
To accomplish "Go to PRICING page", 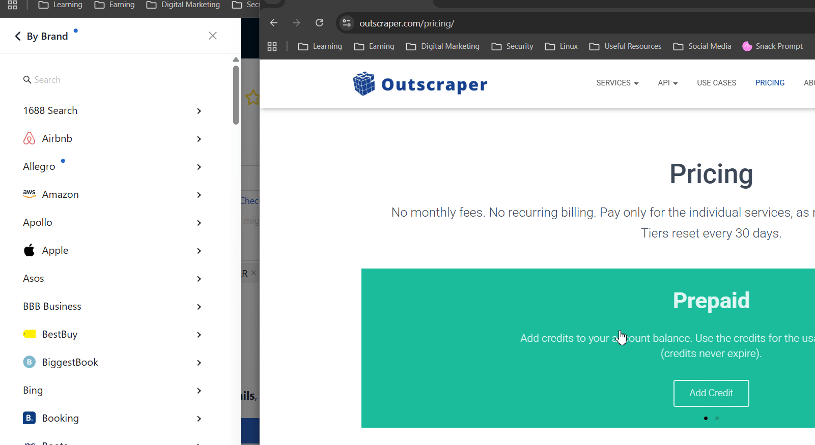I will click(770, 83).
